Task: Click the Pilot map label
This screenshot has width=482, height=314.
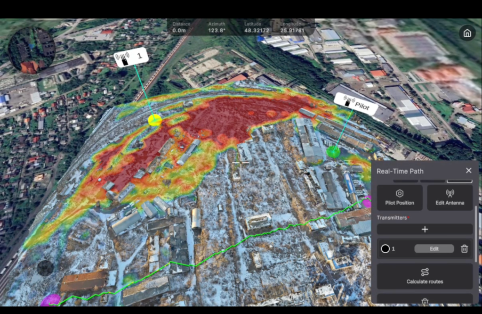Action: pyautogui.click(x=356, y=104)
